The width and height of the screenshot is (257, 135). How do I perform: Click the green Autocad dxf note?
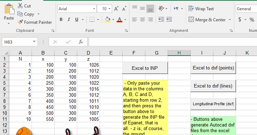point(213,125)
